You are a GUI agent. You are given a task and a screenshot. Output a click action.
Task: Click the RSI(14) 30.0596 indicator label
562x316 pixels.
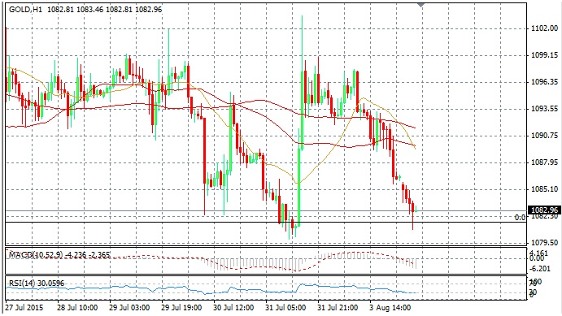37,283
